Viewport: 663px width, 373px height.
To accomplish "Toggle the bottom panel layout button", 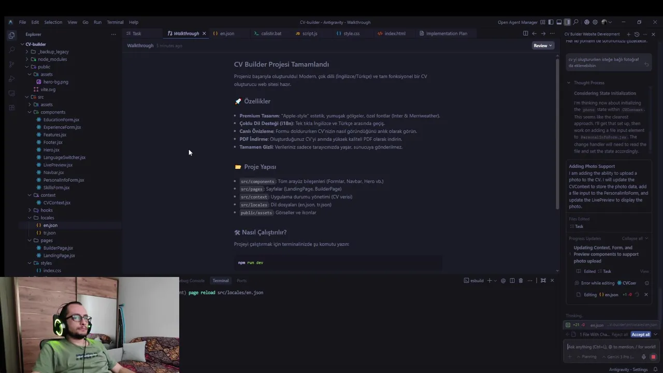I will (x=559, y=22).
